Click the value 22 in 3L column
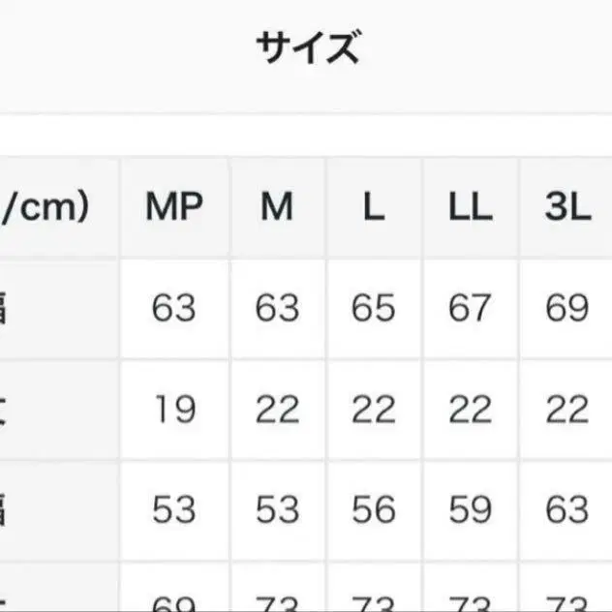 tap(567, 409)
